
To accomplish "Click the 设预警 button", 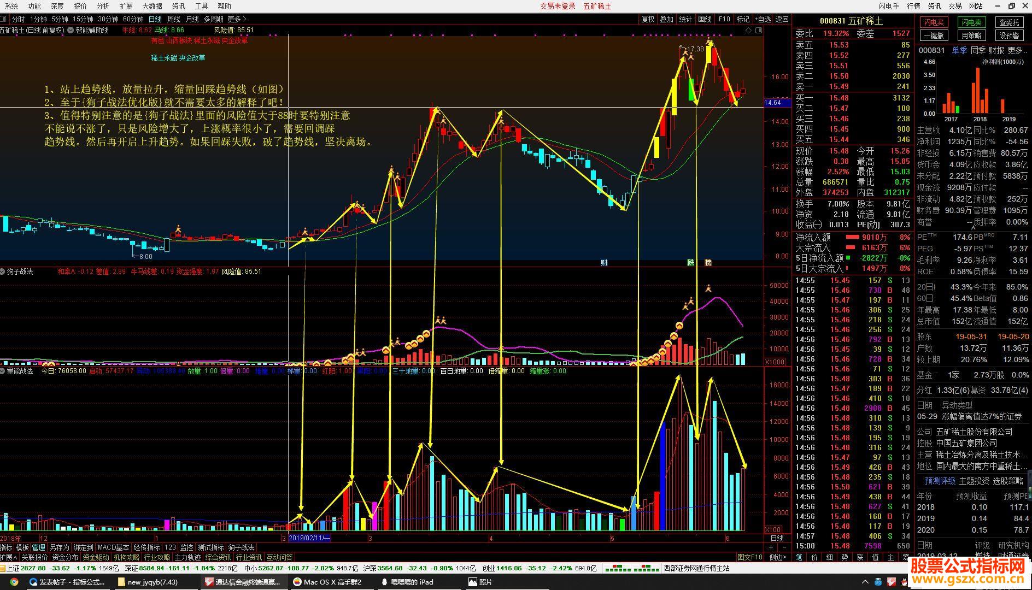I will pyautogui.click(x=1009, y=36).
